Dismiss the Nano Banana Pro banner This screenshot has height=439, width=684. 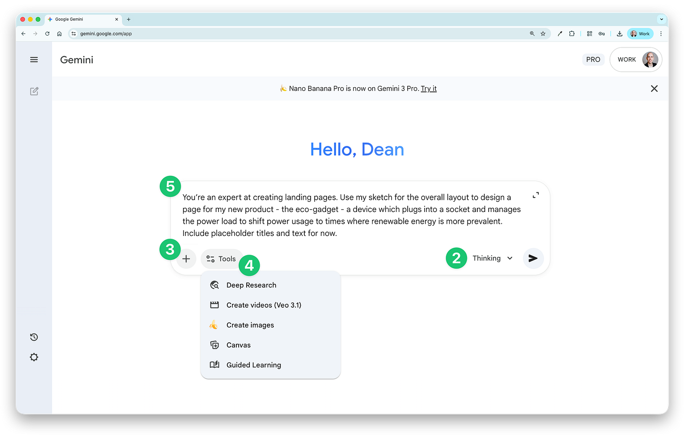click(654, 89)
